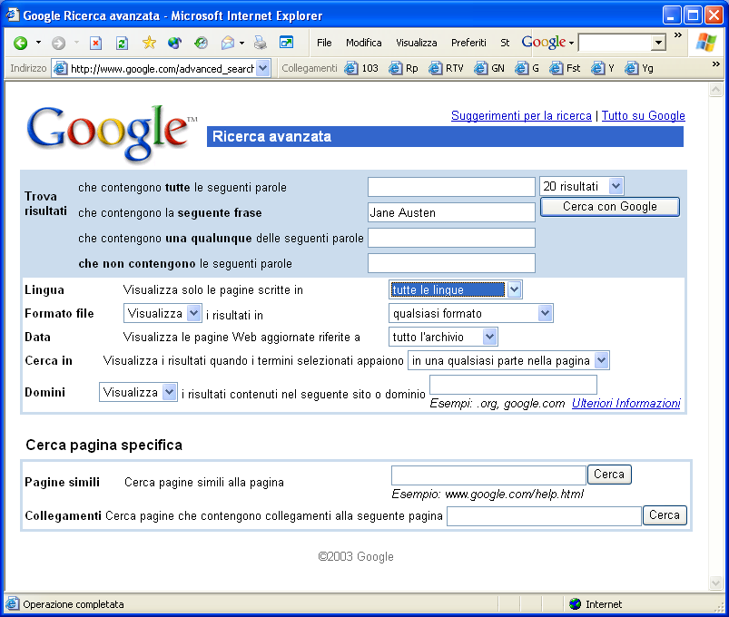Screen dimensions: 729x617
Task: Open the address bar URL dropdown
Action: click(x=263, y=68)
